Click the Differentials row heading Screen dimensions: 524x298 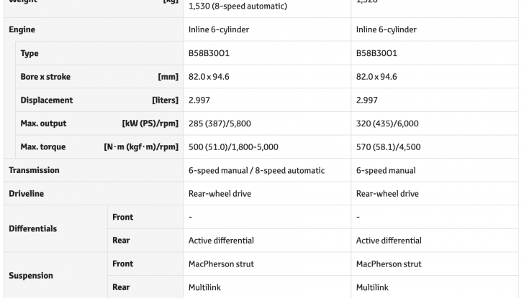32,228
